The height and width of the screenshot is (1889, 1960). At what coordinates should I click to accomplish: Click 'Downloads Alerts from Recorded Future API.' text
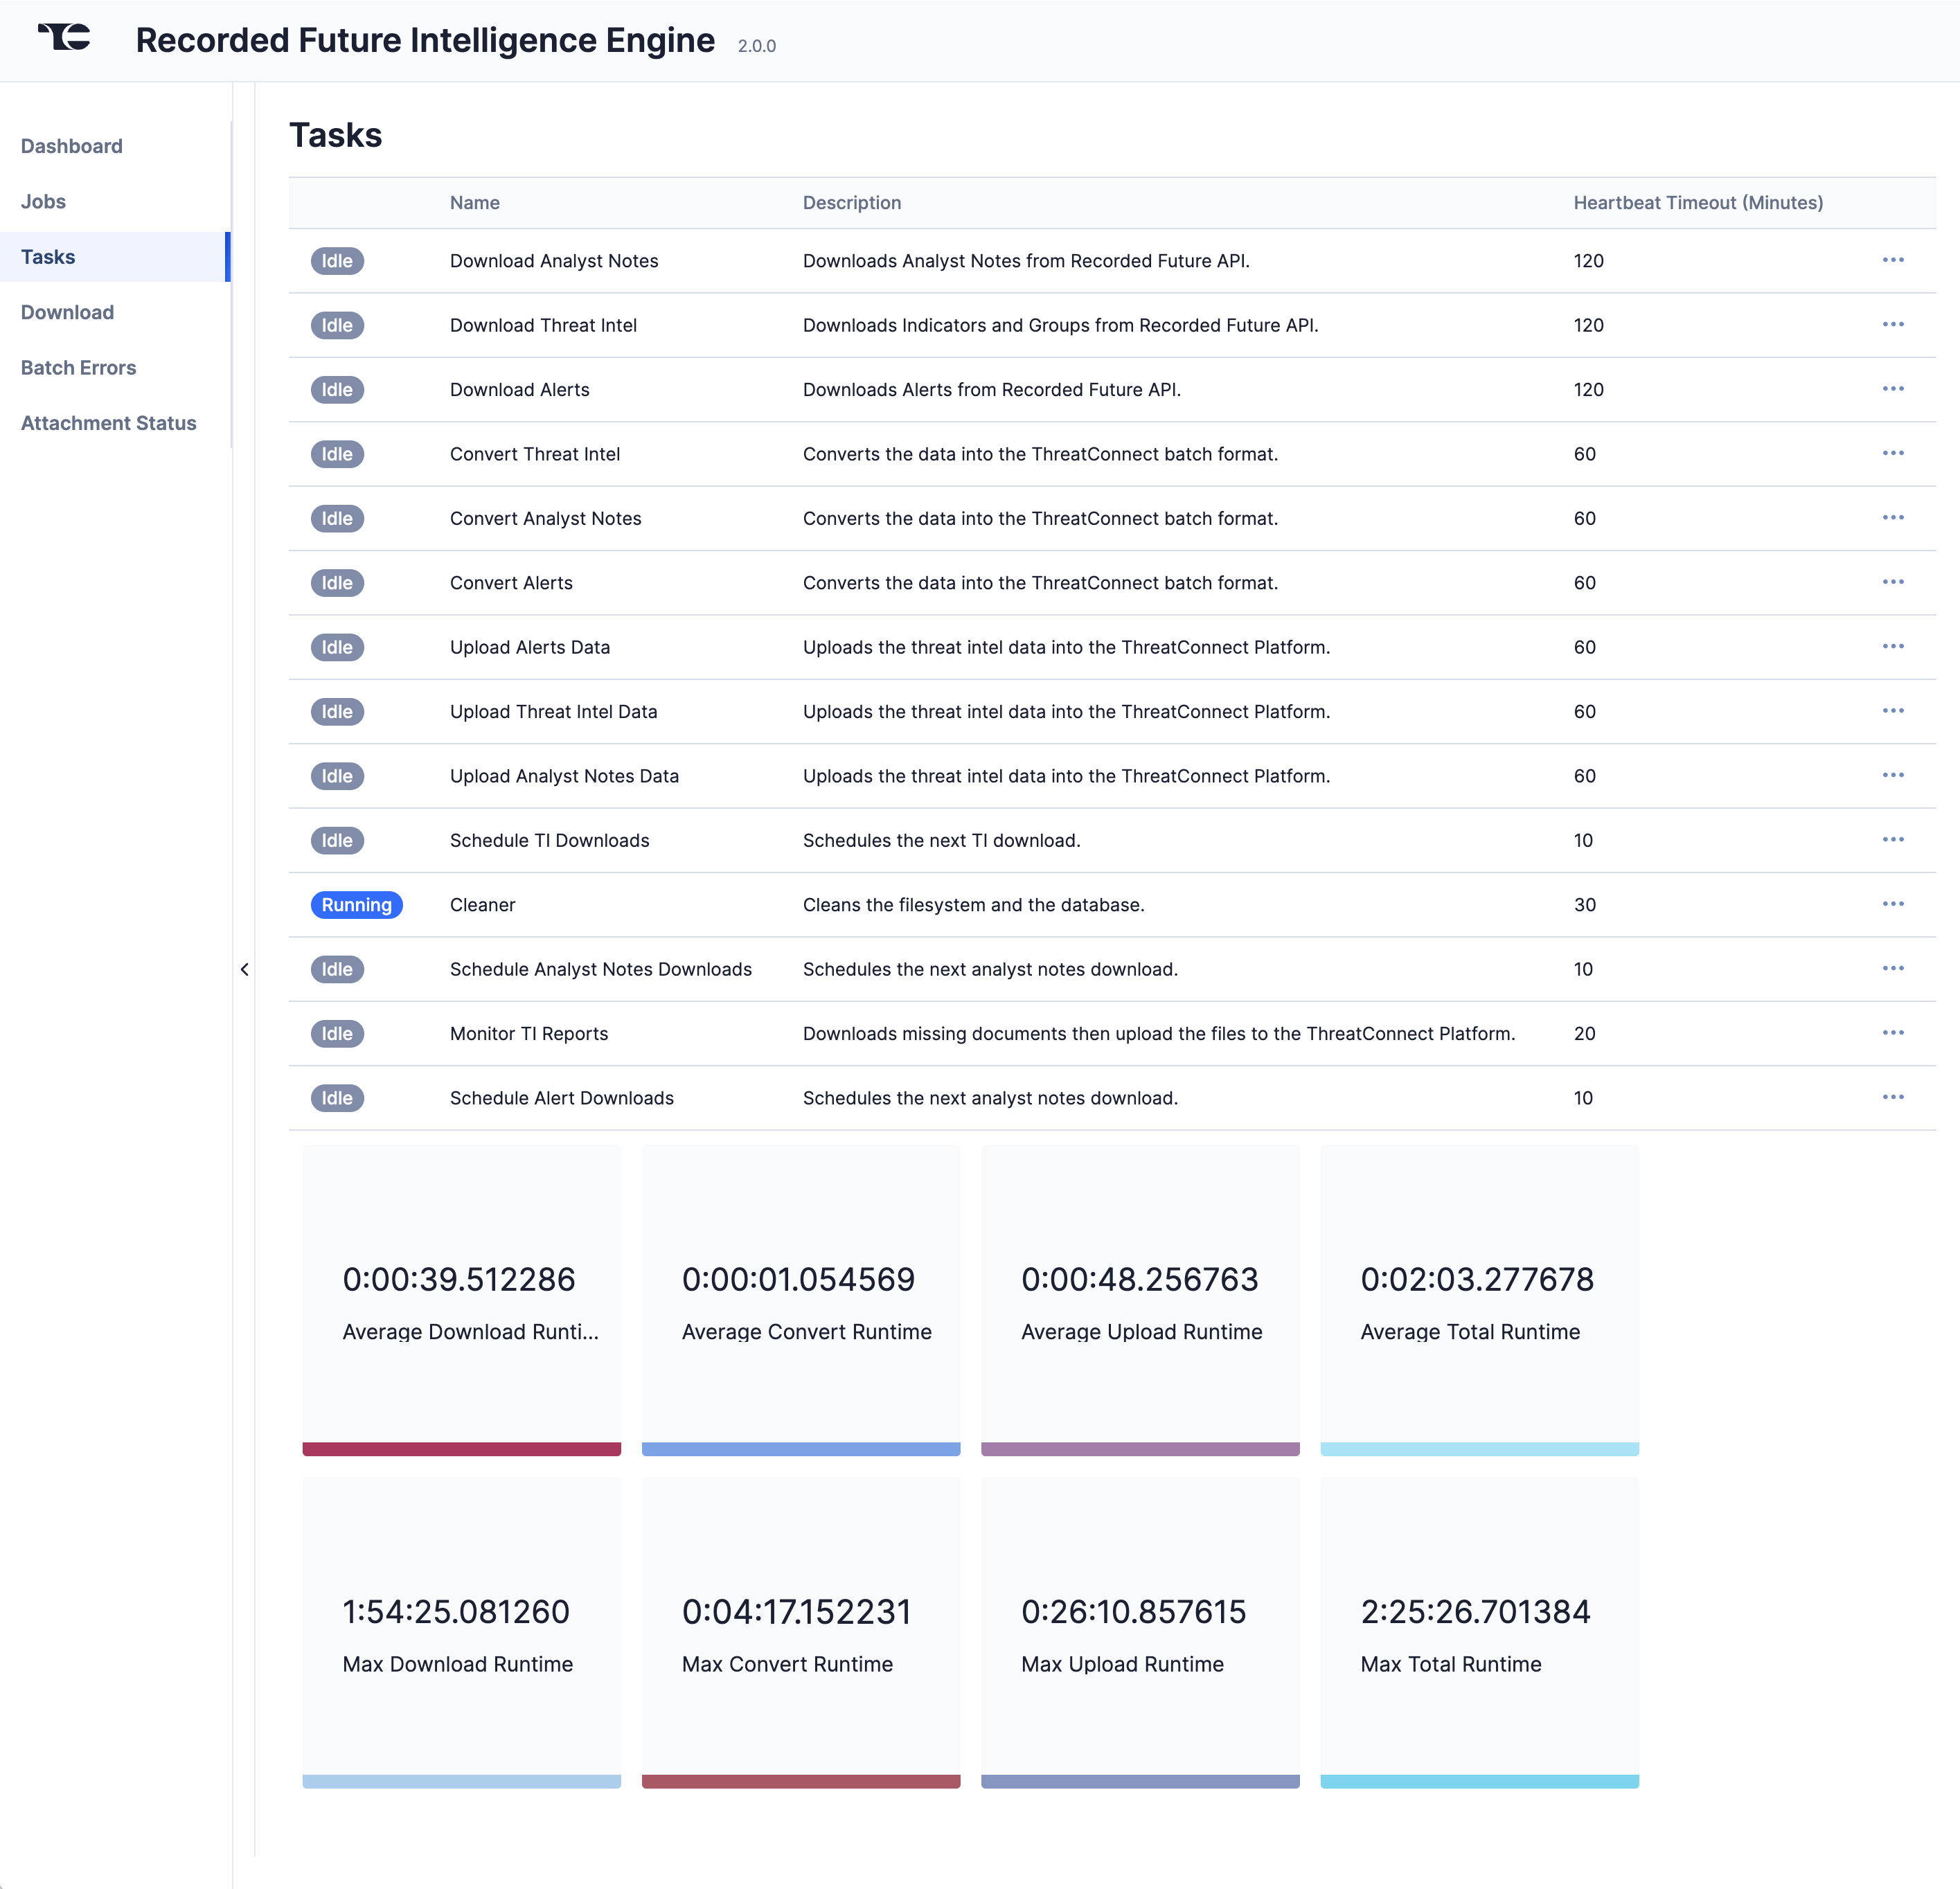coord(991,390)
